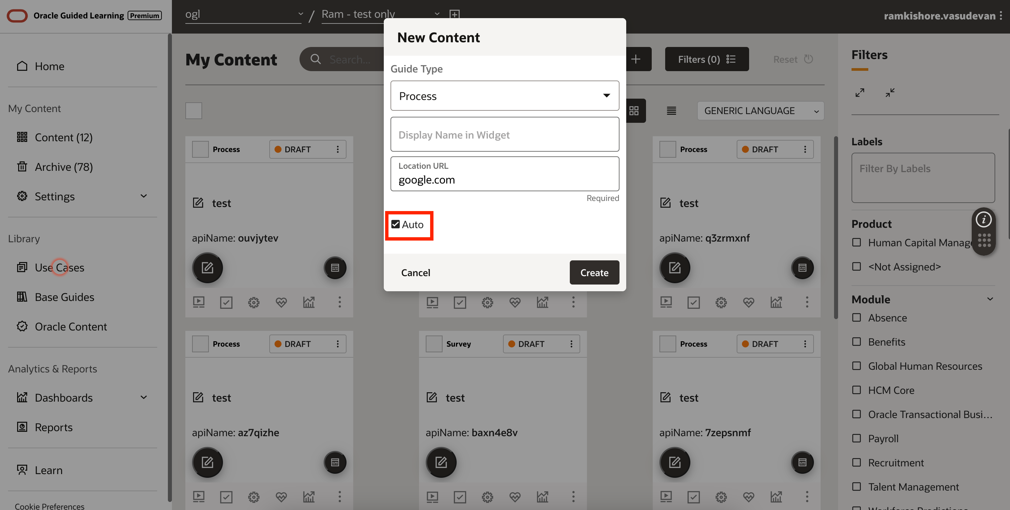1010x510 pixels.
Task: Collapse the Module filter section
Action: (x=990, y=299)
